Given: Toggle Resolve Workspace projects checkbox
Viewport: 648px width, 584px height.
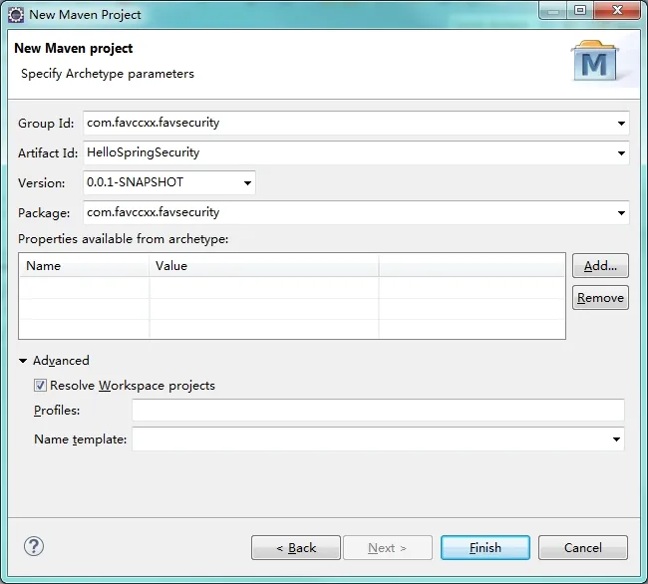Looking at the screenshot, I should [x=40, y=386].
